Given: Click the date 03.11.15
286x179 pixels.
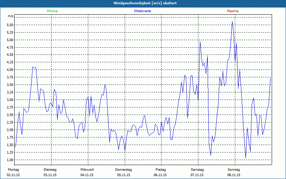Looking at the screenshot, I should pyautogui.click(x=50, y=175).
